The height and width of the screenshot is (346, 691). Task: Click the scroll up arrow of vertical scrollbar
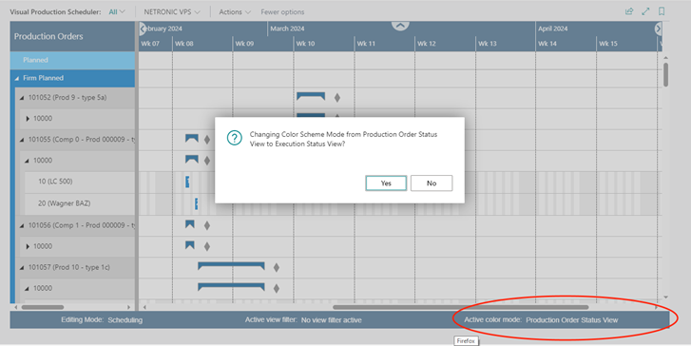665,58
